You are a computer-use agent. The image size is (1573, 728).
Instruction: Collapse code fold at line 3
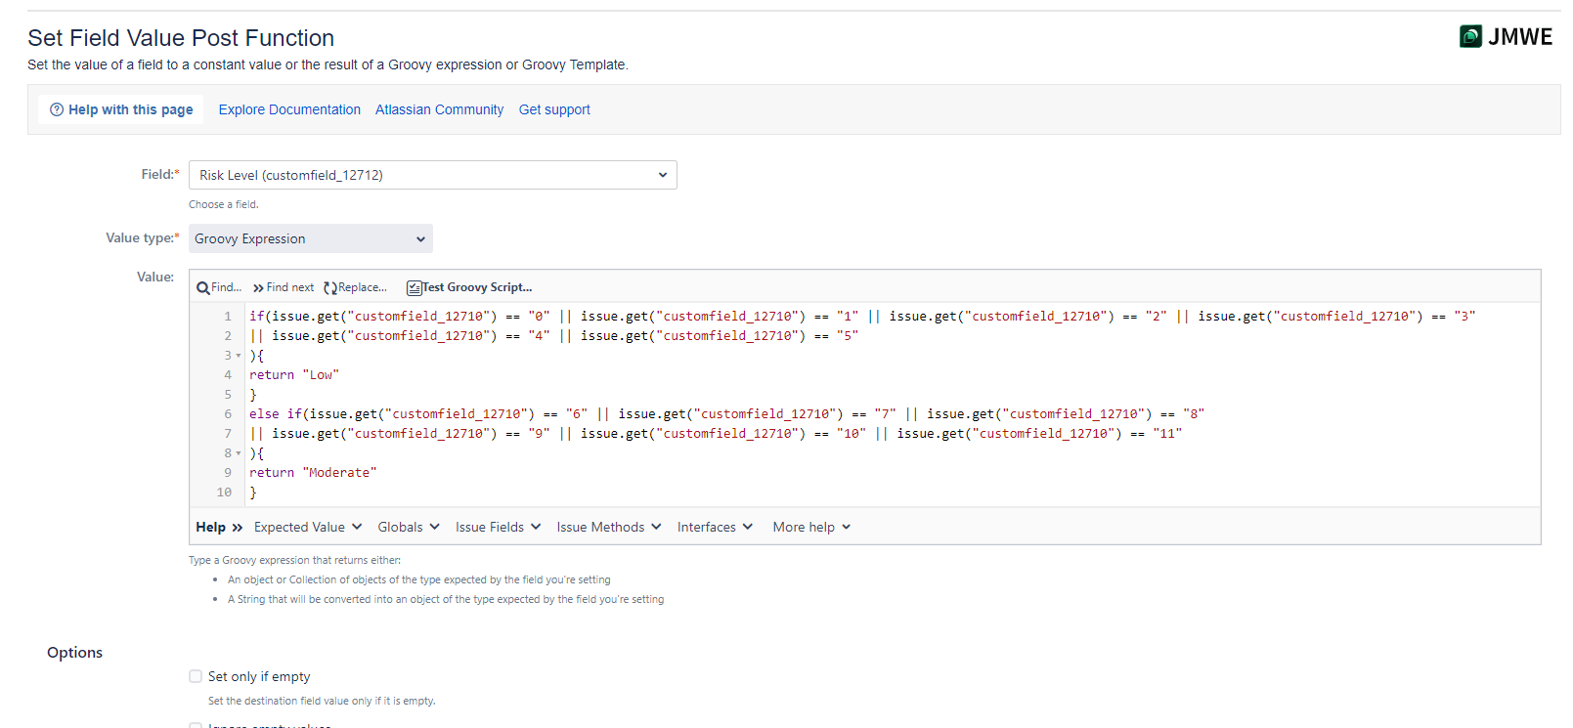click(238, 356)
